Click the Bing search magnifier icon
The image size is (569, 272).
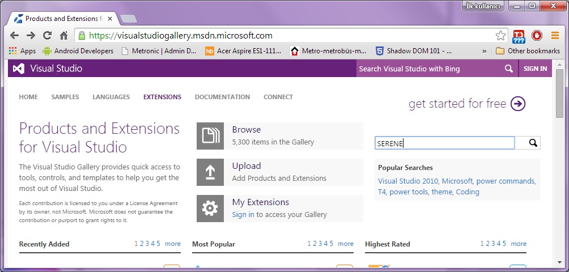coord(508,69)
